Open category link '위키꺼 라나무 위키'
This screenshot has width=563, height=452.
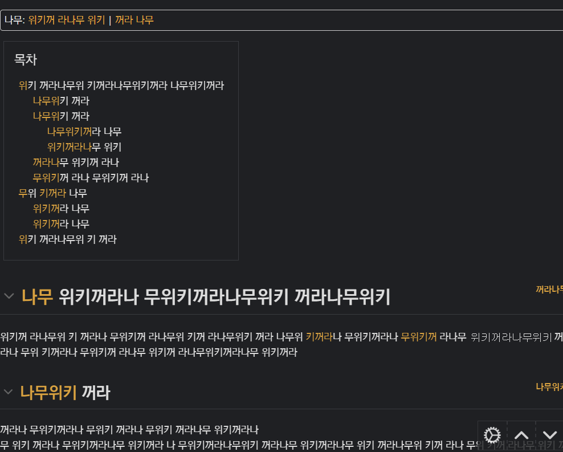(x=67, y=20)
